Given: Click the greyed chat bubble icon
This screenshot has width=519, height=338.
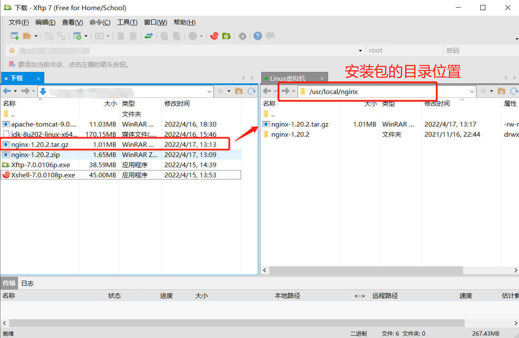Looking at the screenshot, I should tap(270, 36).
